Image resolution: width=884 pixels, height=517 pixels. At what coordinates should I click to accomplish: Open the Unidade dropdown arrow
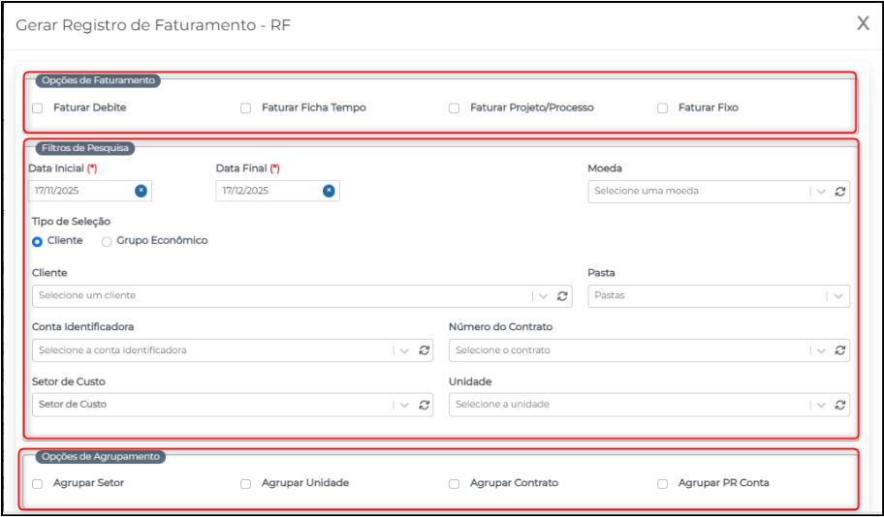click(x=821, y=405)
